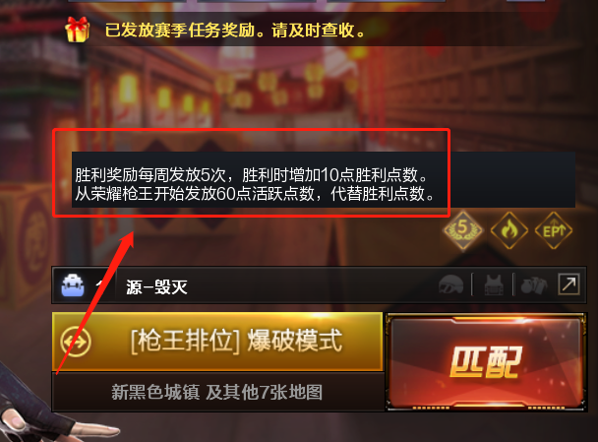The image size is (598, 442).
Task: Click the body armor vest icon
Action: [x=494, y=284]
